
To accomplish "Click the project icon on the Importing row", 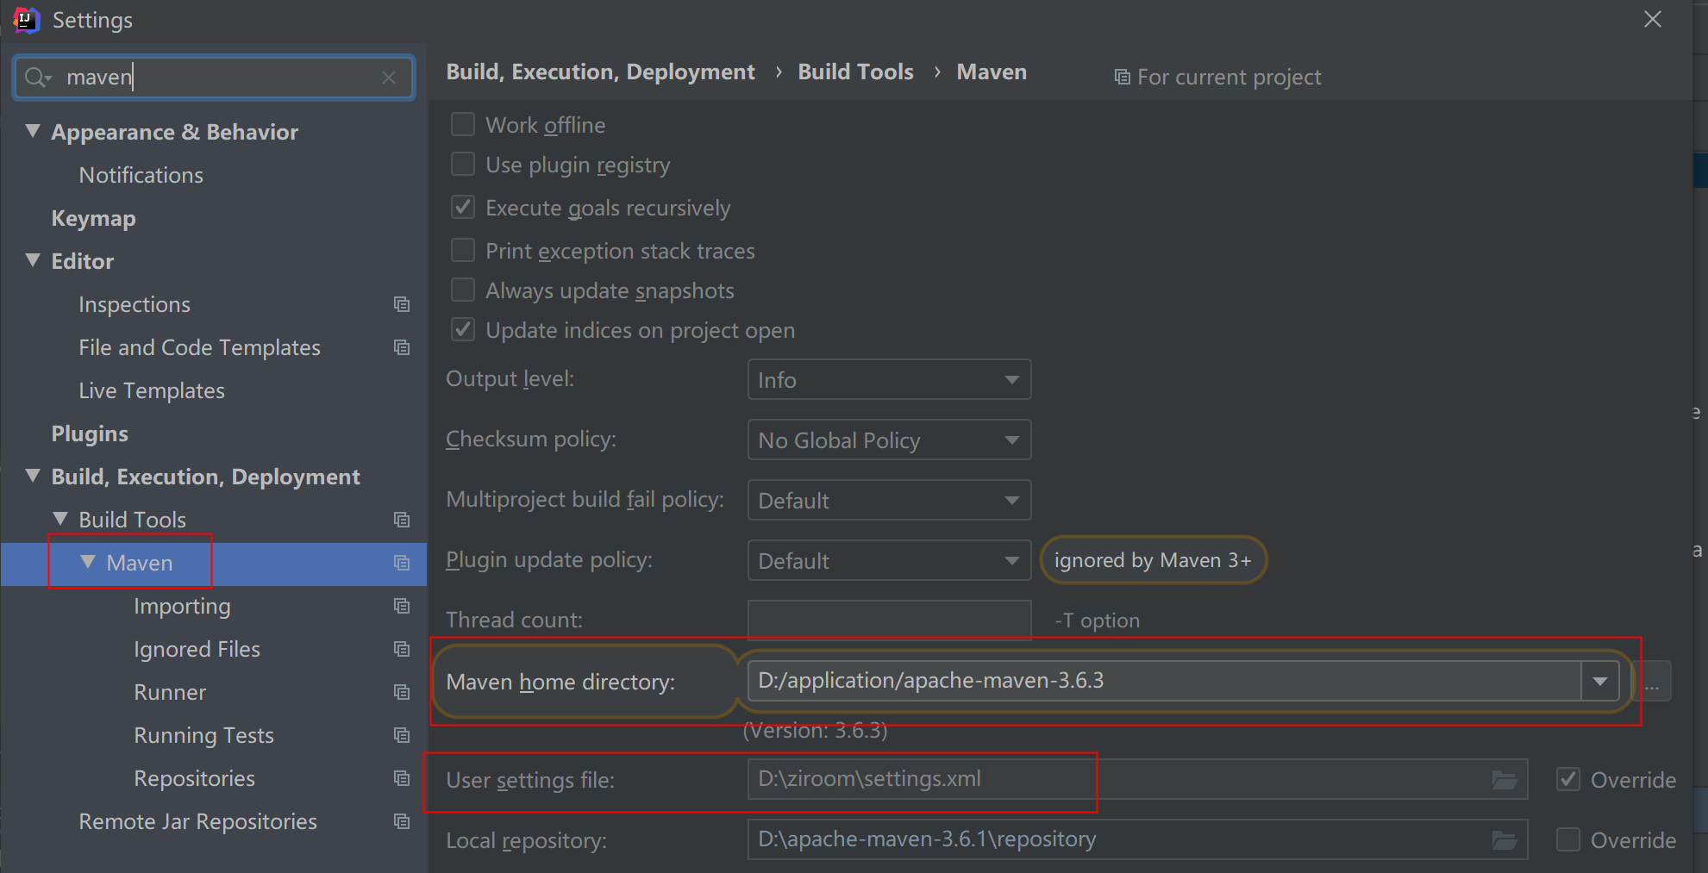I will pos(402,606).
